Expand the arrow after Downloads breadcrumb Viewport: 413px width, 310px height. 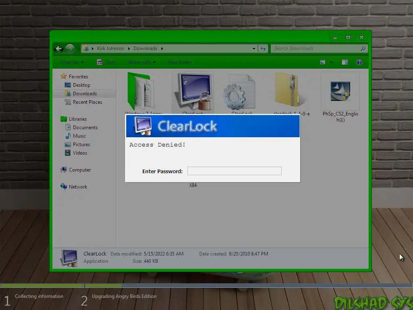click(162, 48)
